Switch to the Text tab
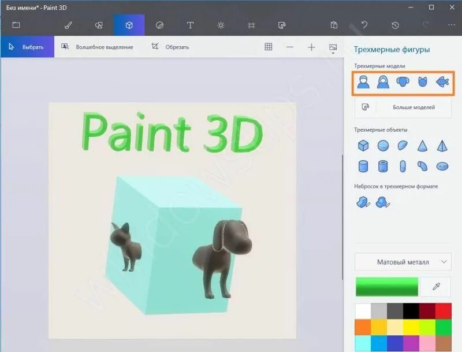The height and width of the screenshot is (352, 462). tap(190, 25)
